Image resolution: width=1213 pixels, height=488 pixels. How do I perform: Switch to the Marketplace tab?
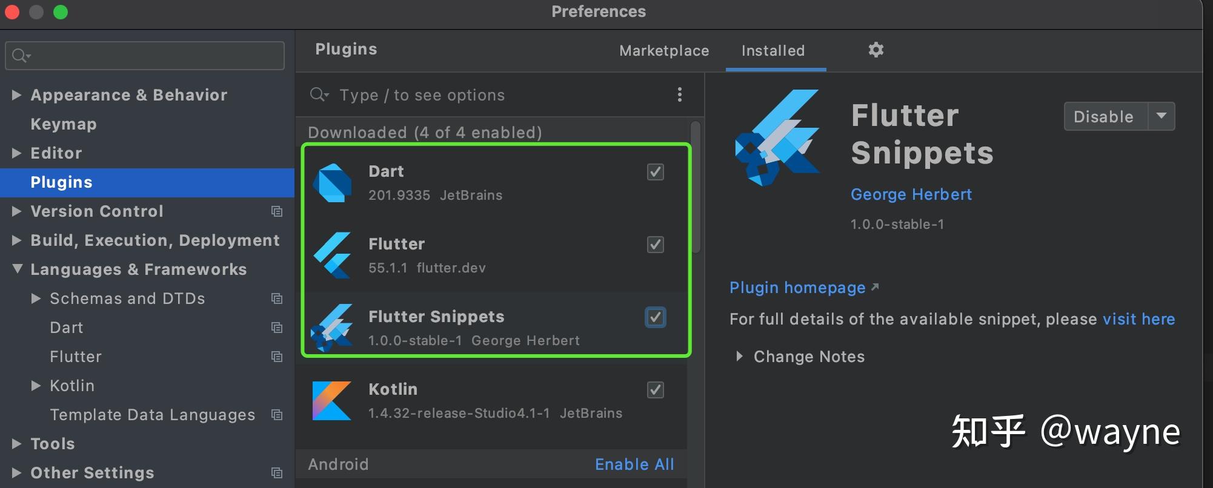pyautogui.click(x=664, y=51)
